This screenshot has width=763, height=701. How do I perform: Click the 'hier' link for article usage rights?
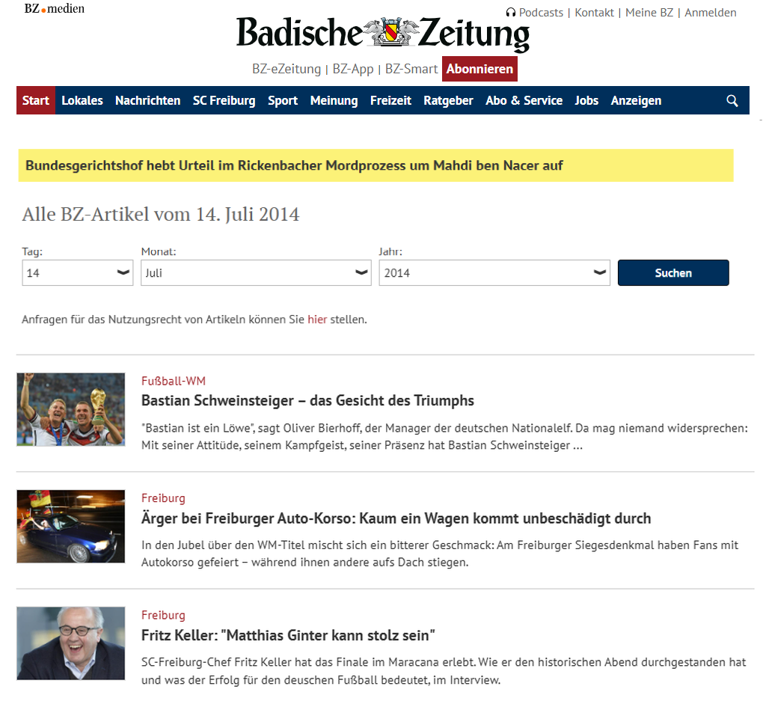317,319
